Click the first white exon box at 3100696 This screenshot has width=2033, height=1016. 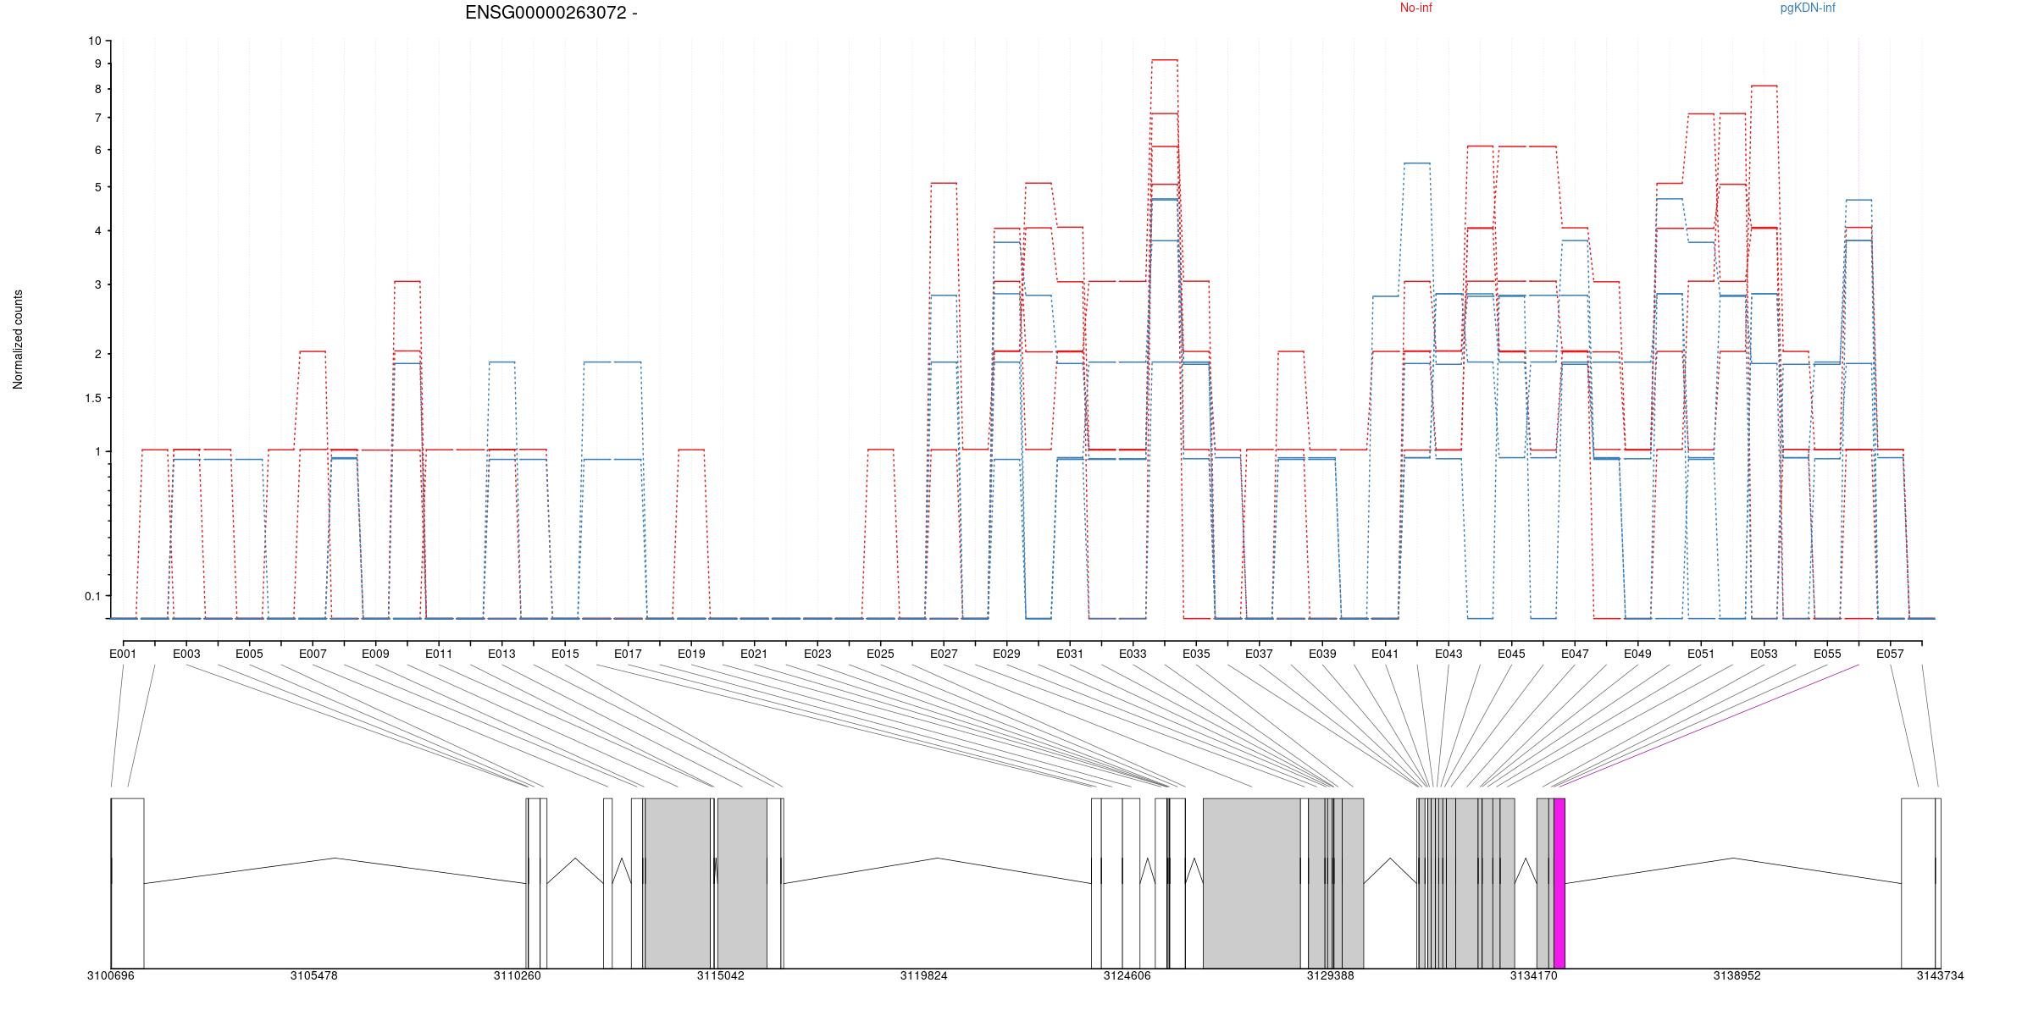point(127,883)
